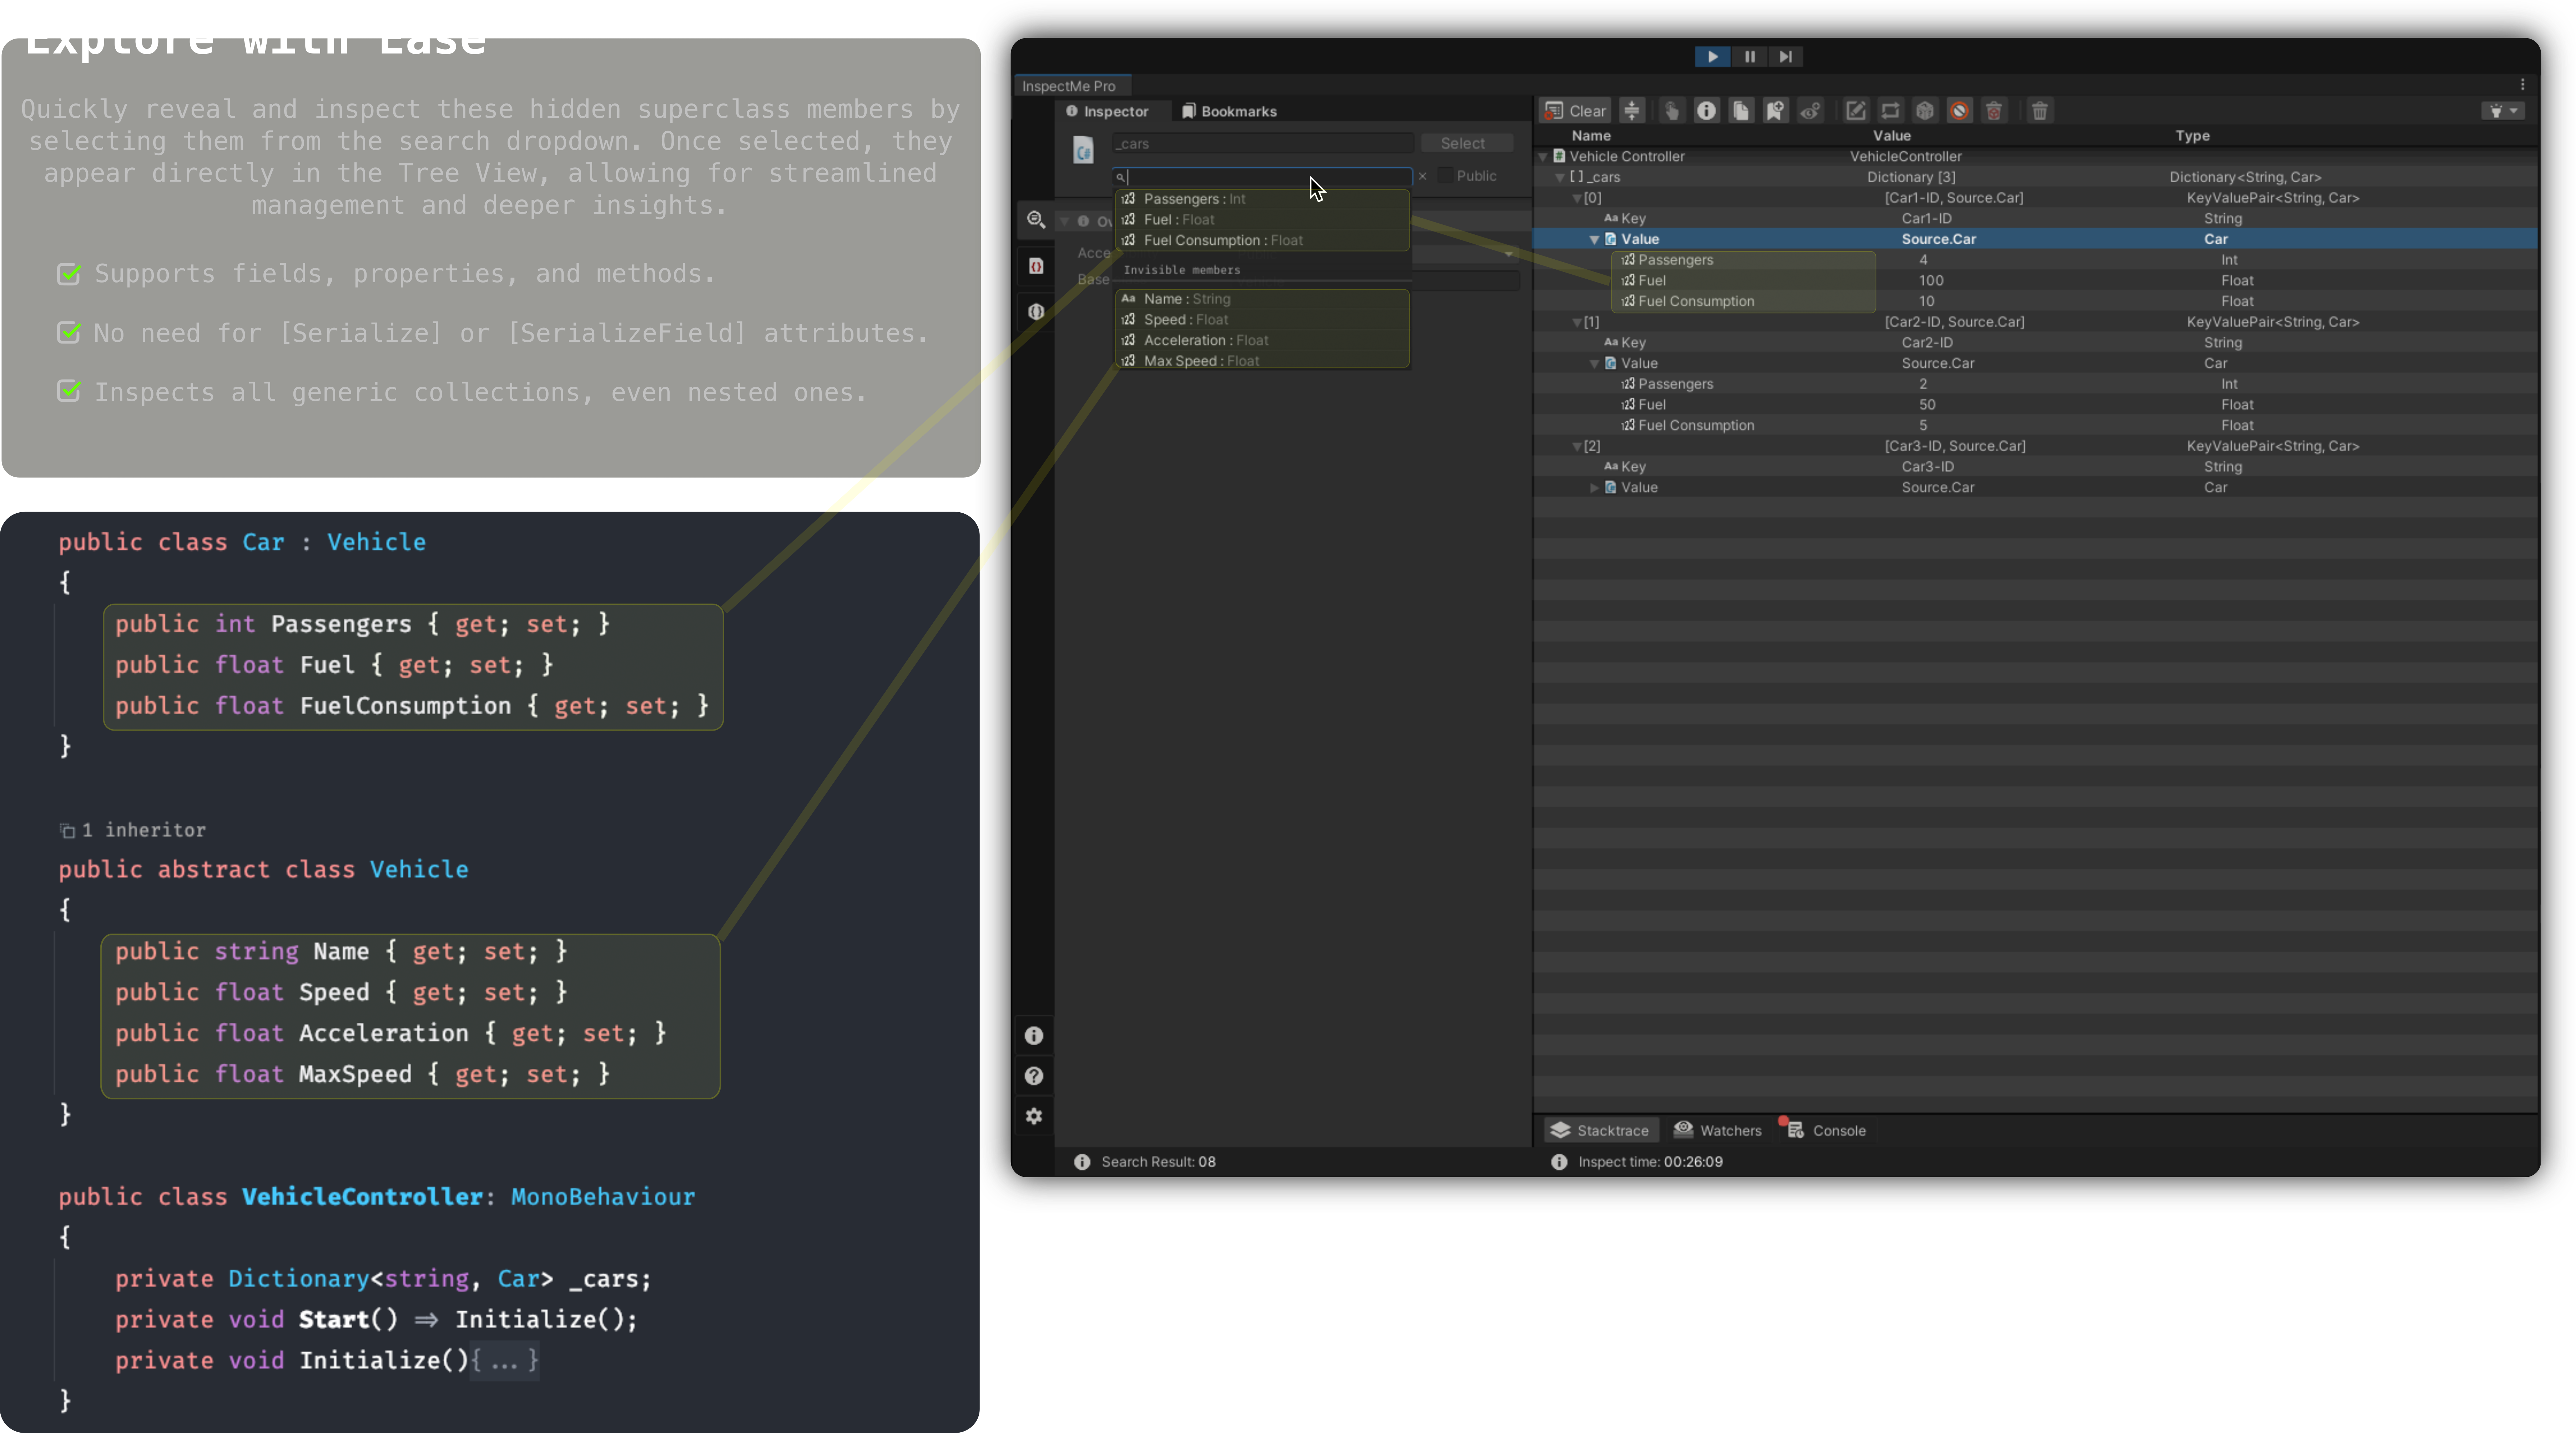Select Passengers : Int in search dropdown
The height and width of the screenshot is (1433, 2576).
(x=1263, y=199)
